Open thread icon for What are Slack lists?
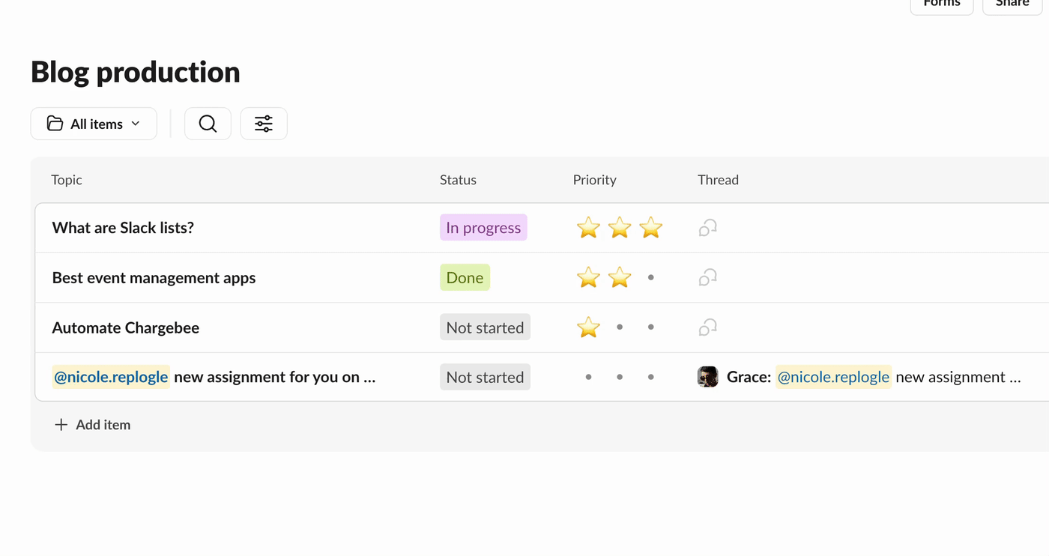This screenshot has width=1049, height=556. click(708, 228)
